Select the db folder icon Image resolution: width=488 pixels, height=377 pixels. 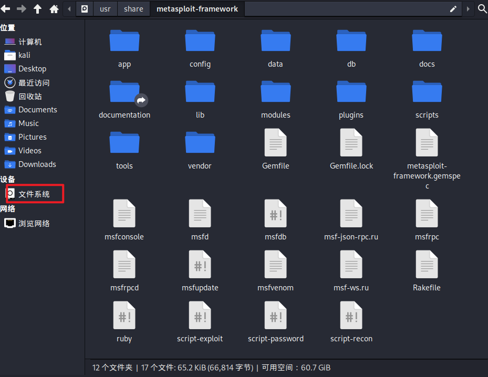click(x=351, y=40)
